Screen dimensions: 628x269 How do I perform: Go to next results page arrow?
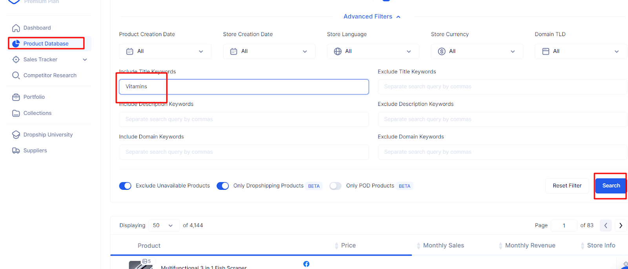621,225
